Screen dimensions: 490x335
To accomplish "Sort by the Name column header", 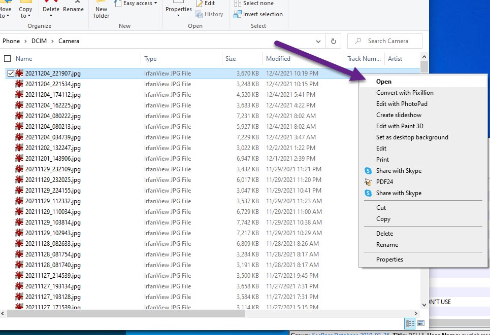I will pyautogui.click(x=24, y=59).
